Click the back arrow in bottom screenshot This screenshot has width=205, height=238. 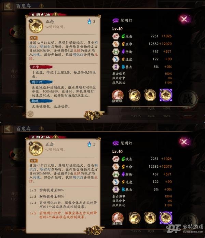click(8, 129)
